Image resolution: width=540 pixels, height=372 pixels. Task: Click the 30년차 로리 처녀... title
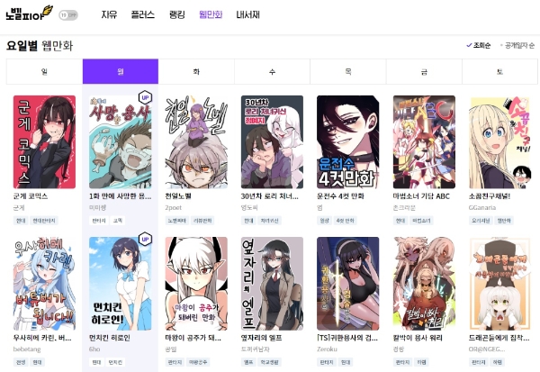(270, 196)
